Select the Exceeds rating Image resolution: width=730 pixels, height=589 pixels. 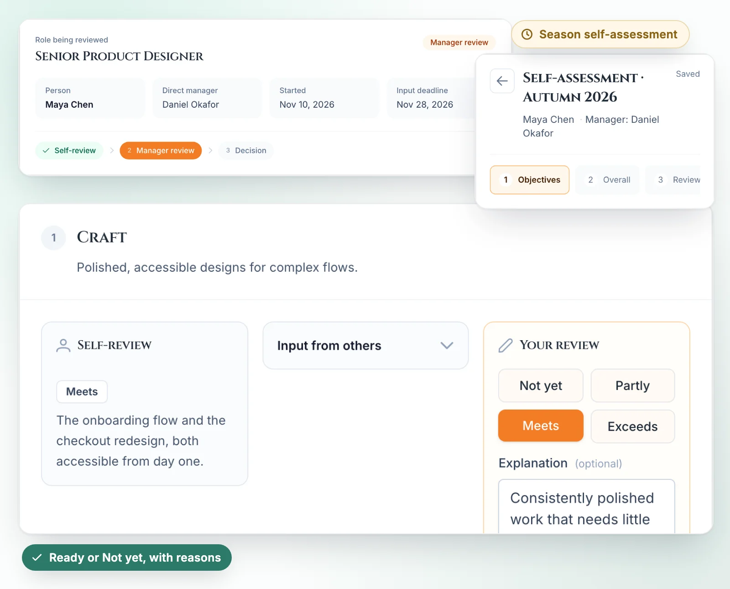point(632,426)
